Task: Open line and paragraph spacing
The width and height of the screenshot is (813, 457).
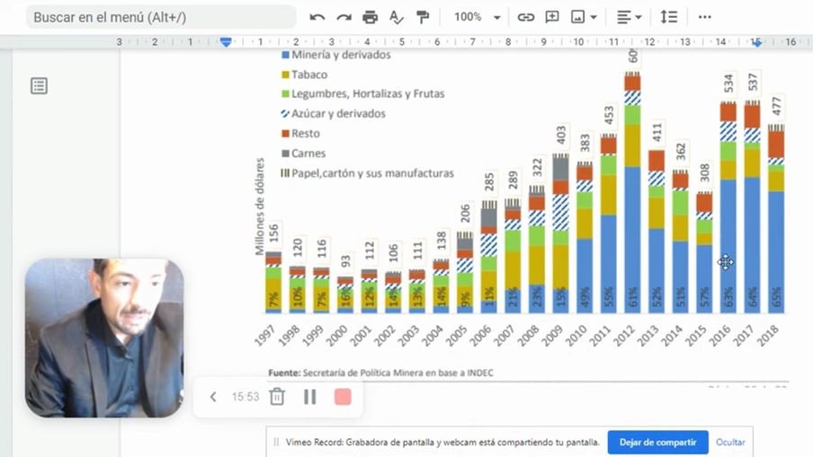Action: 668,17
